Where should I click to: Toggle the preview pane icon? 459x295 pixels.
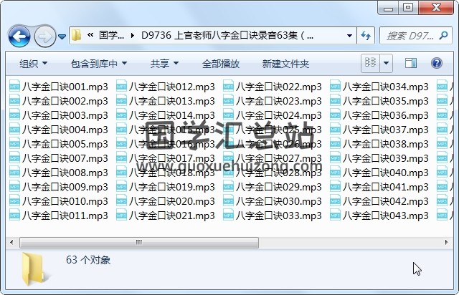[x=411, y=63]
